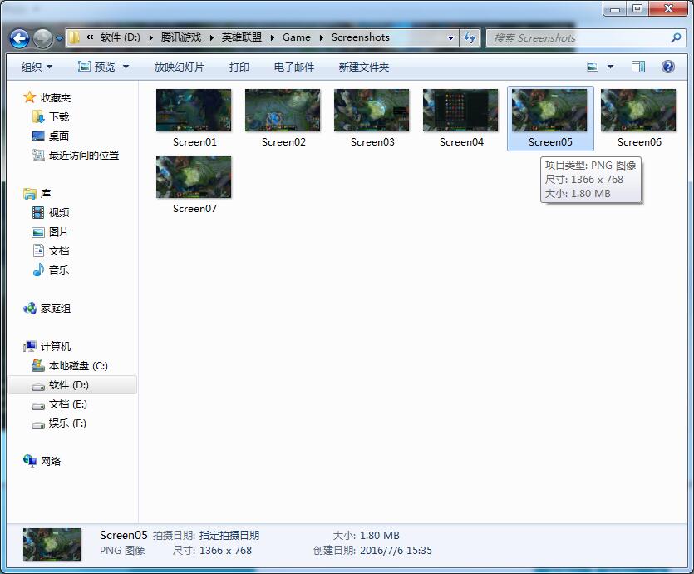Expand the subfolder arrow after 腾讯游戏
Viewport: 694px width, 574px height.
pyautogui.click(x=212, y=37)
